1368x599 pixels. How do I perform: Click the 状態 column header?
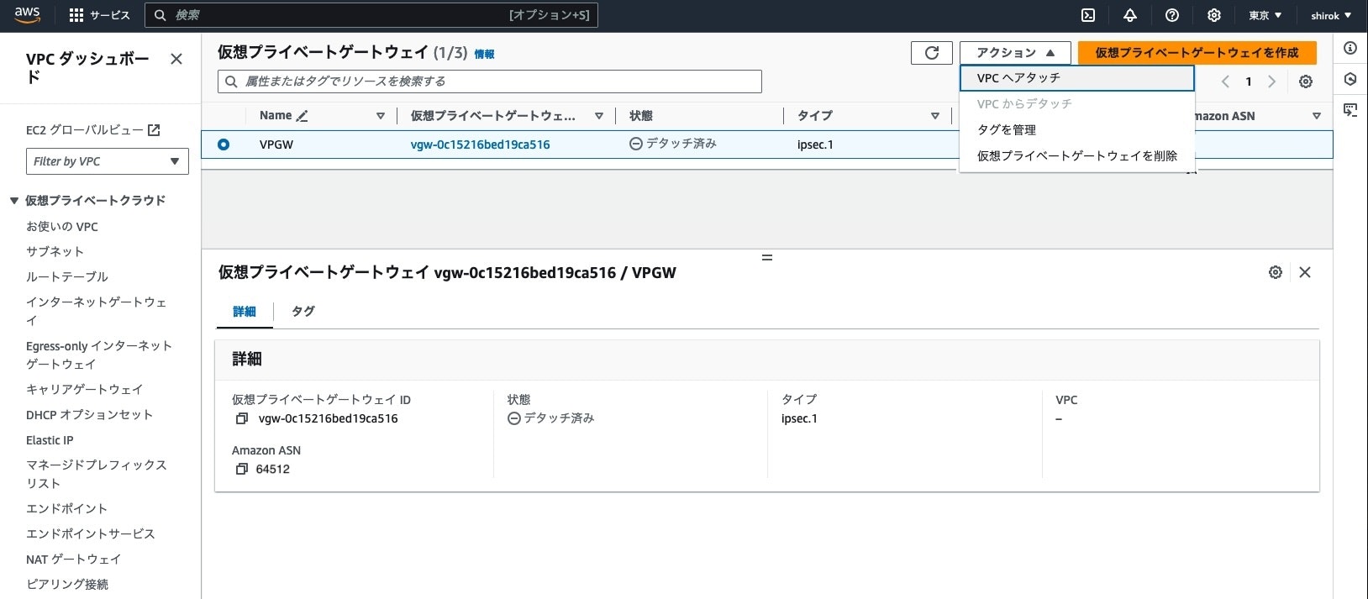pos(641,116)
